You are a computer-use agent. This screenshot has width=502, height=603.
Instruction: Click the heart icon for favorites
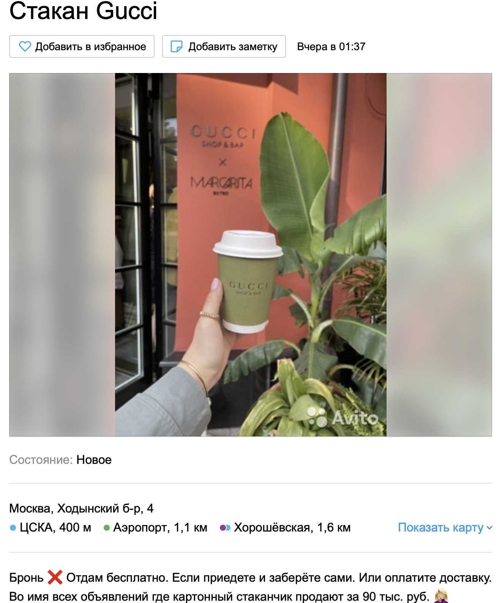25,46
